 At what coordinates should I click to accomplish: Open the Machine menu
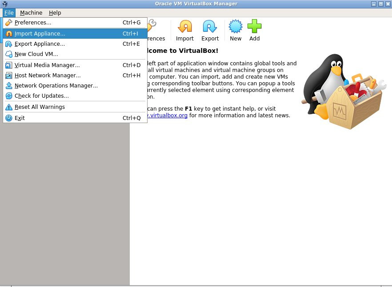(x=31, y=13)
